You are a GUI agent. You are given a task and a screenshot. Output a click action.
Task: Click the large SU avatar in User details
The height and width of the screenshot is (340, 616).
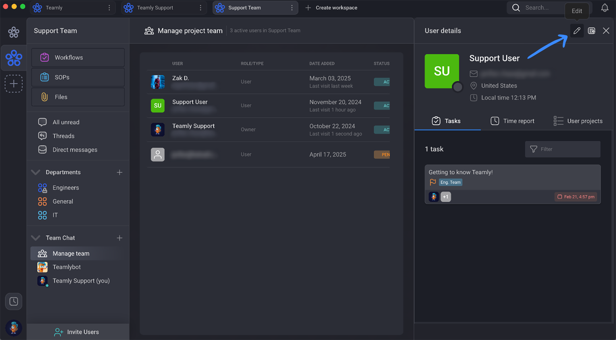(x=442, y=71)
